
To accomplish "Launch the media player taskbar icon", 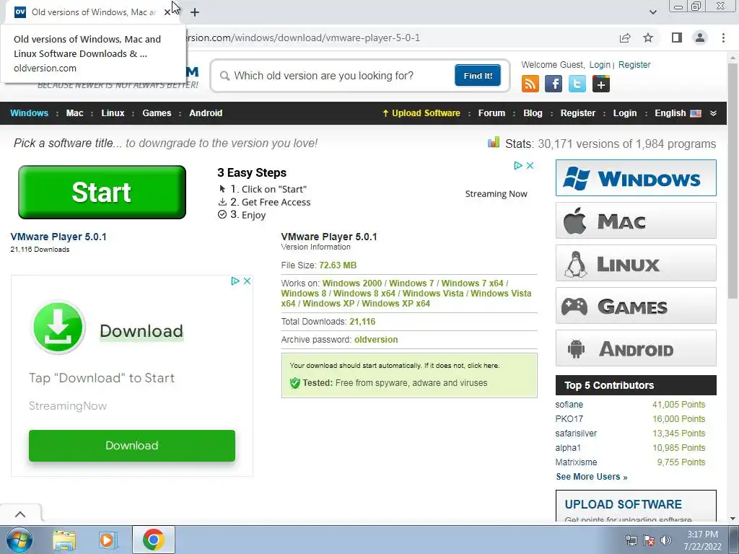I will (108, 540).
